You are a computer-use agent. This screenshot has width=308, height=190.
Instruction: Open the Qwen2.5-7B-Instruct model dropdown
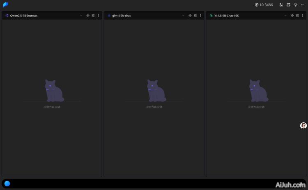coord(81,16)
